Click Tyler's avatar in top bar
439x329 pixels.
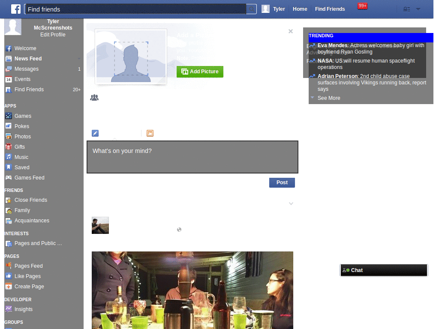(x=265, y=9)
